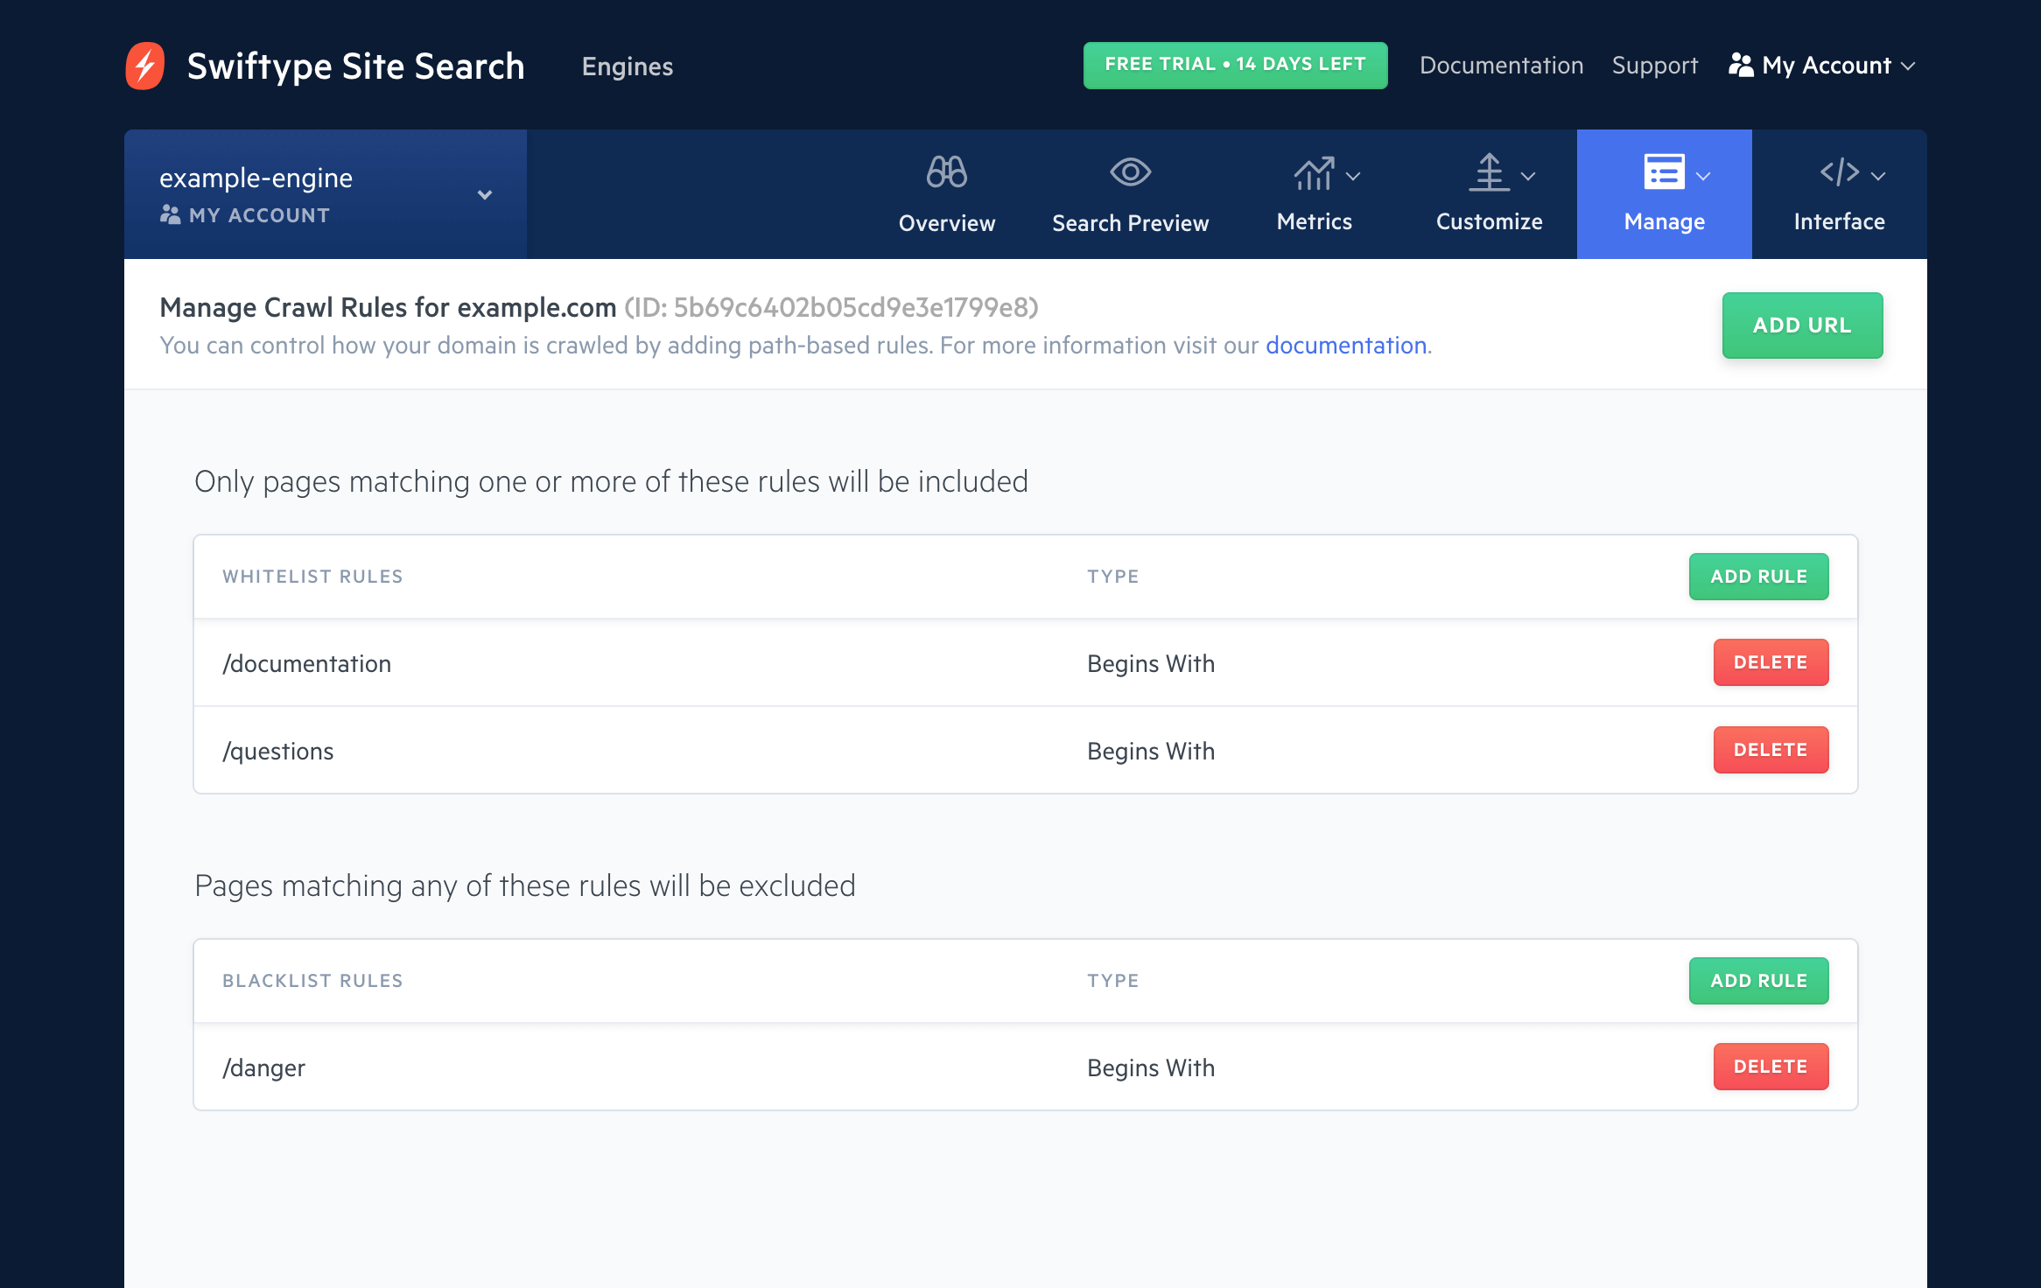This screenshot has height=1288, width=2041.
Task: Click Begins With in the /documentation row
Action: point(1151,664)
